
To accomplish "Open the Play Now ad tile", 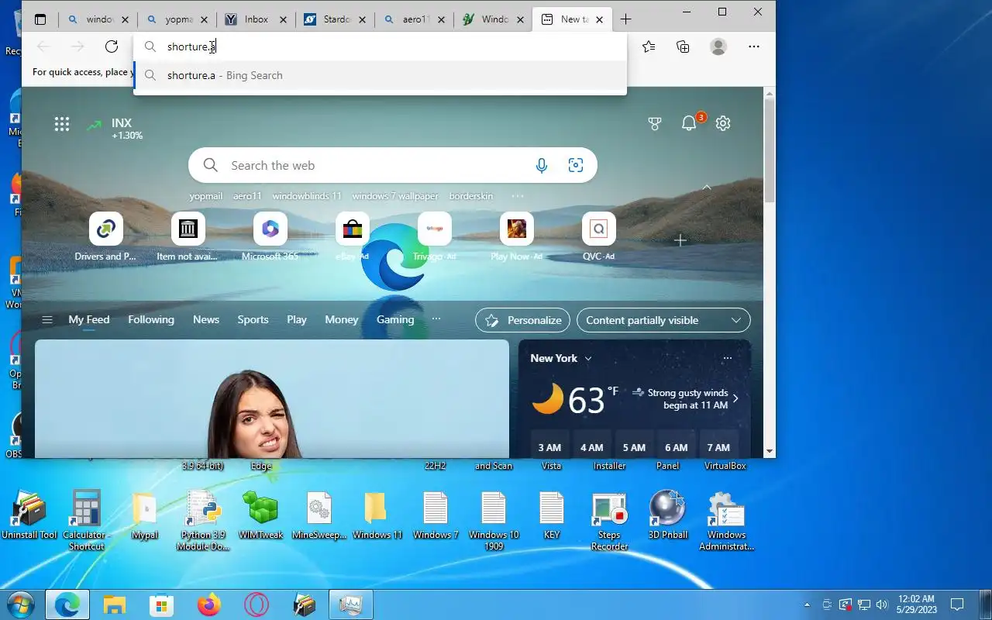I will [516, 237].
